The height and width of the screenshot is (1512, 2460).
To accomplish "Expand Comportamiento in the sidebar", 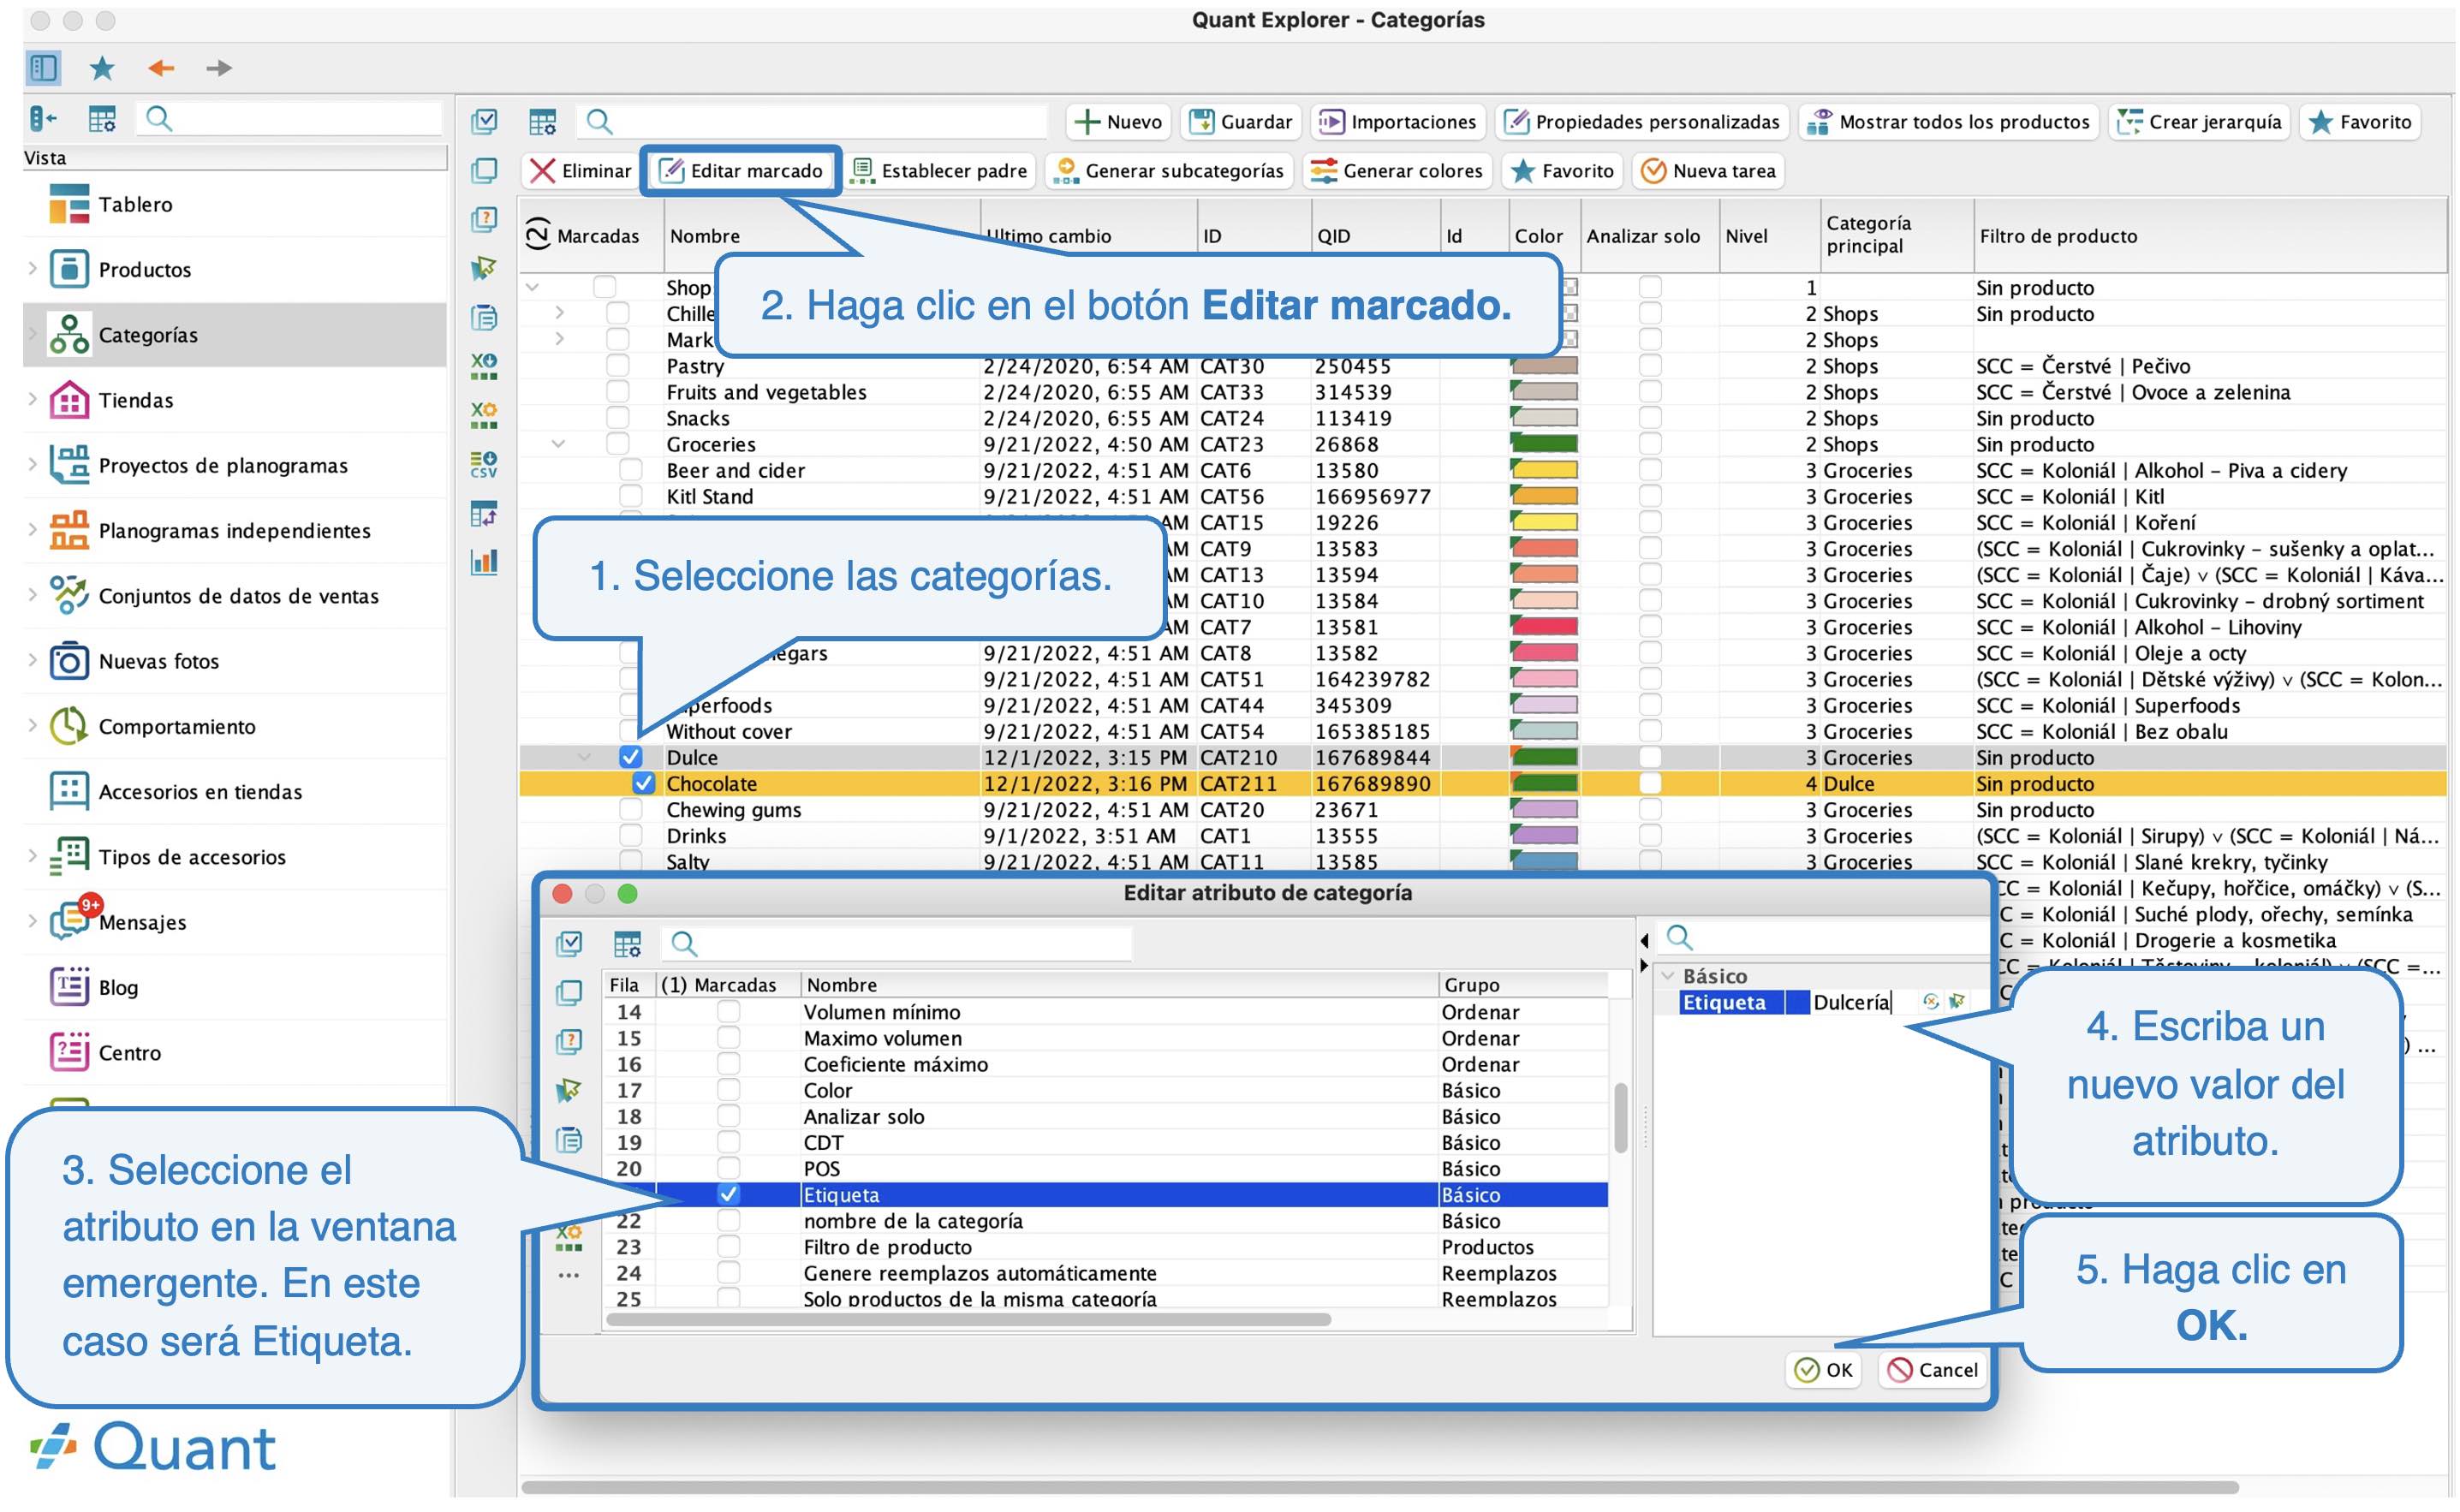I will coord(32,725).
